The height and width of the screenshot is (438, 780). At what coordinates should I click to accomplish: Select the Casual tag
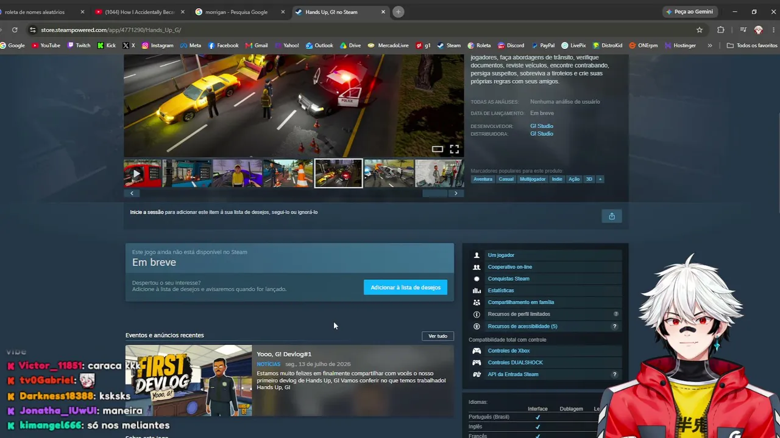pyautogui.click(x=506, y=179)
